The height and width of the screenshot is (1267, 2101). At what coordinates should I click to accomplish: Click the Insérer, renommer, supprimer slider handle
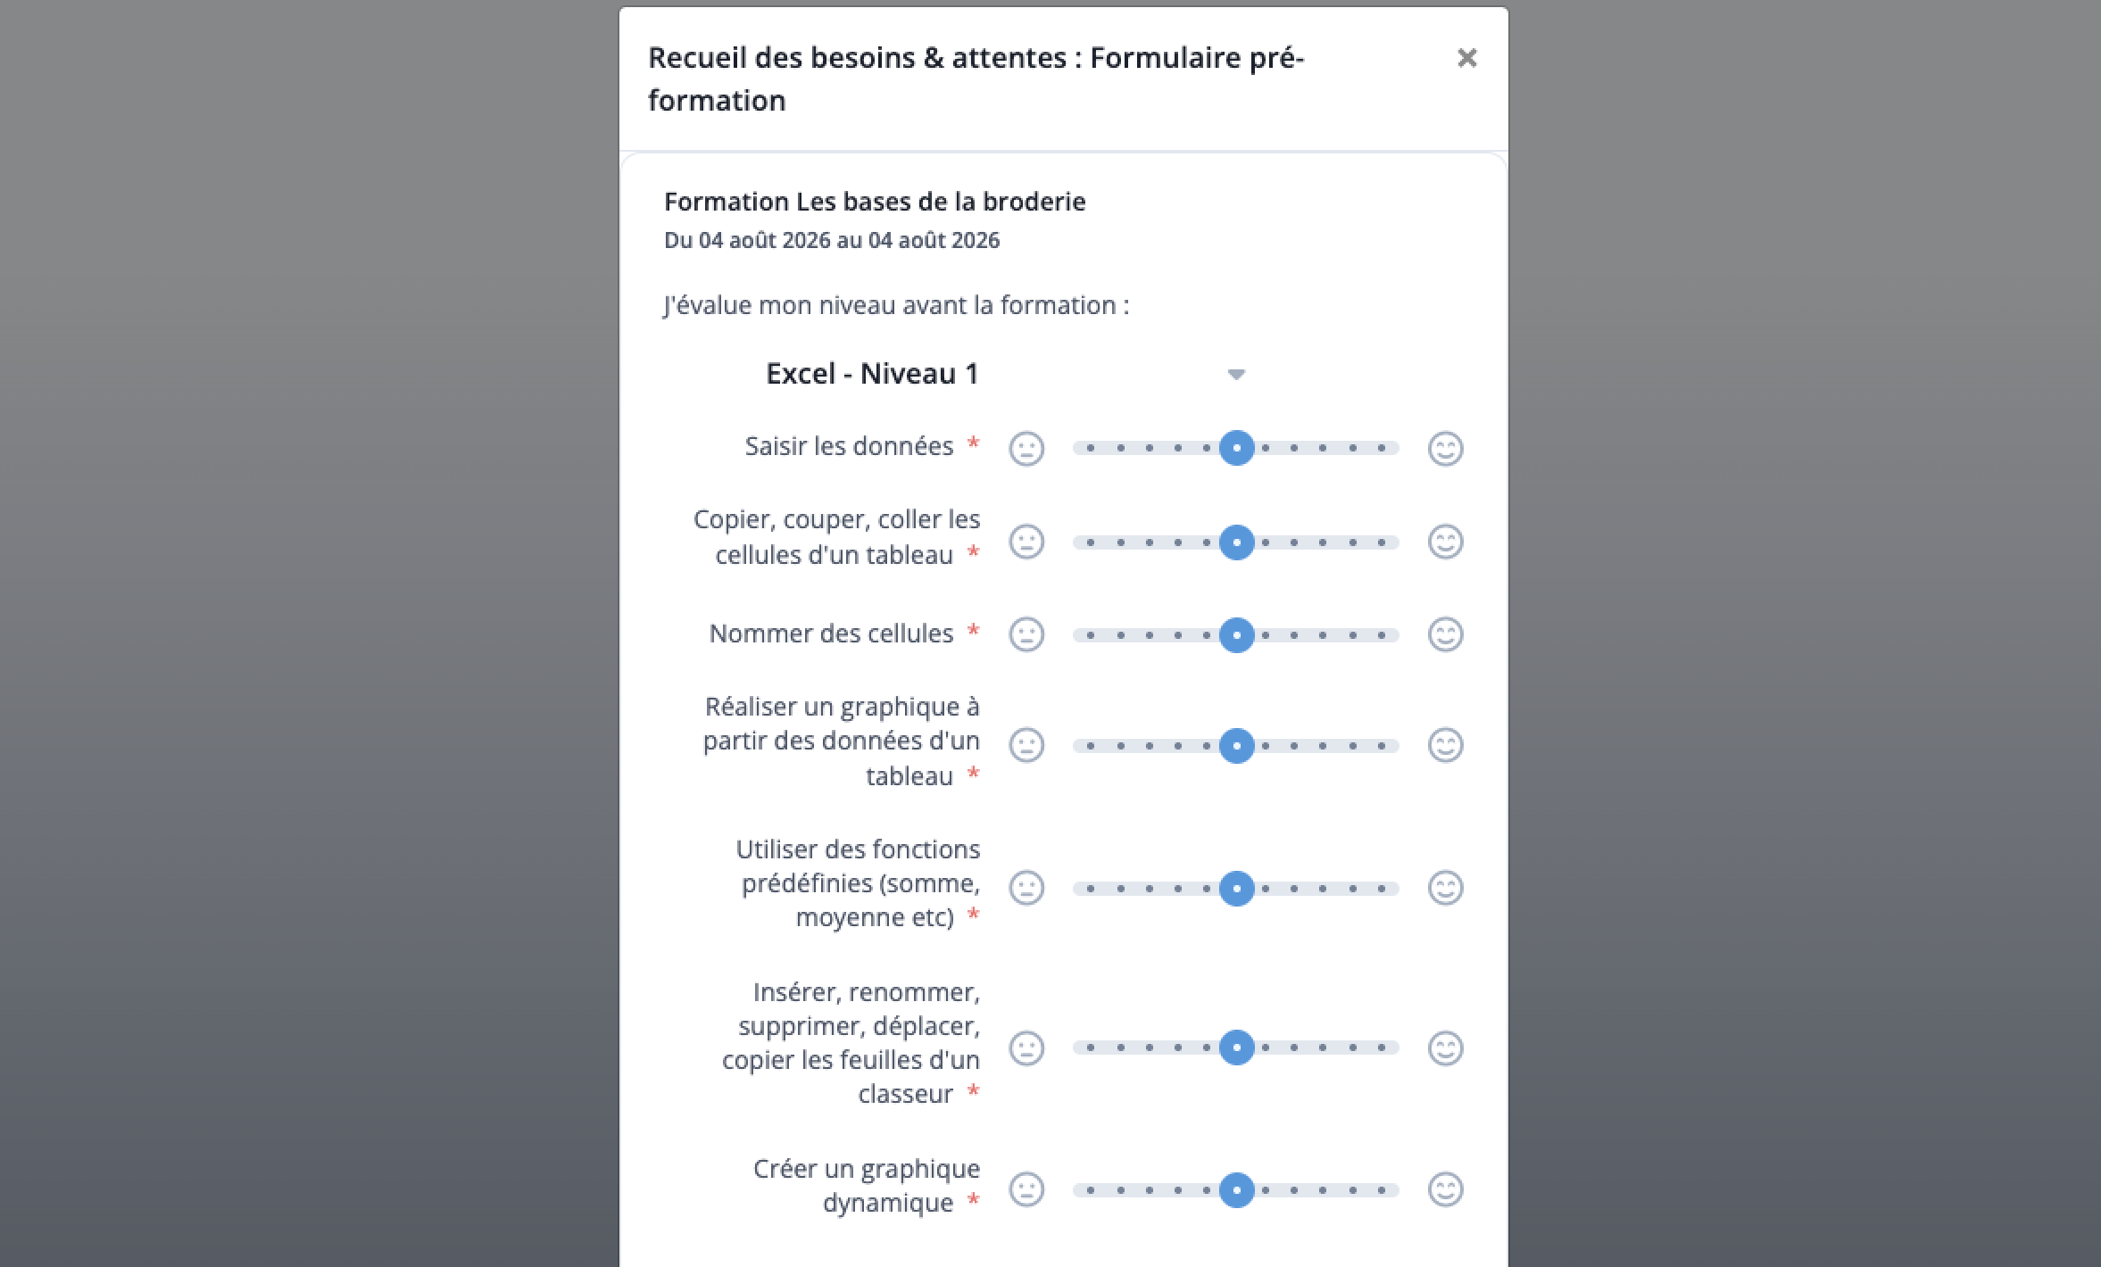point(1236,1048)
